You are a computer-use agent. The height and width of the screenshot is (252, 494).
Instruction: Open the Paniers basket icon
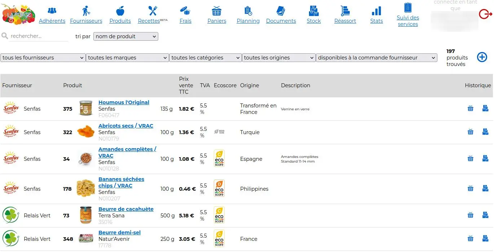tap(217, 11)
